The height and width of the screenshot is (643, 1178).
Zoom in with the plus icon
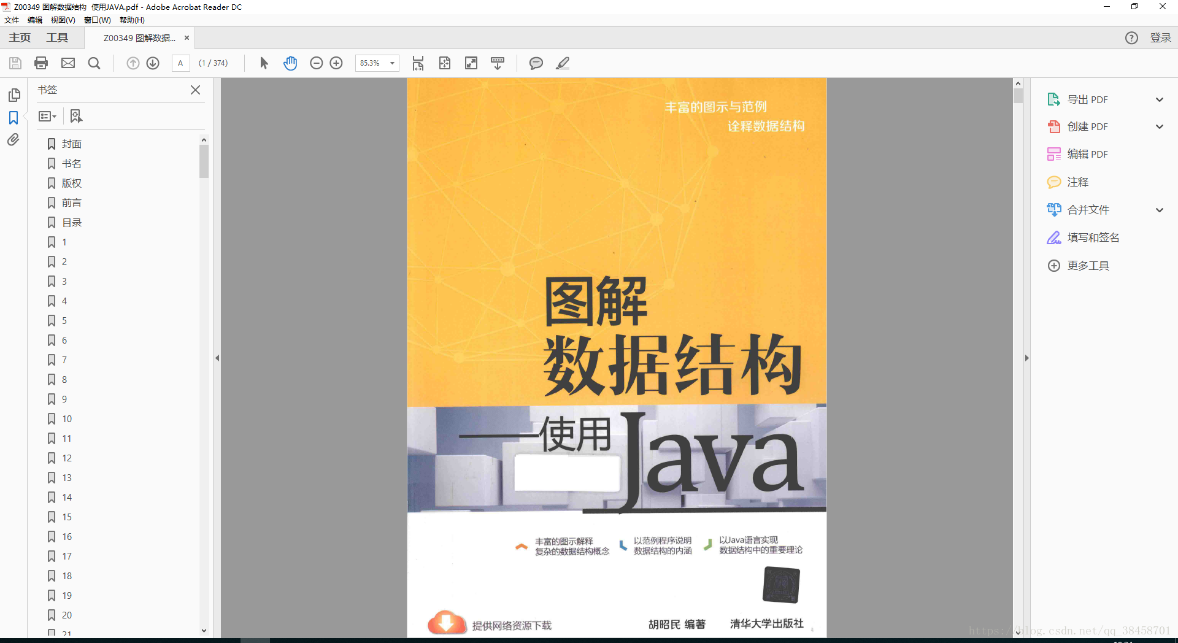336,63
